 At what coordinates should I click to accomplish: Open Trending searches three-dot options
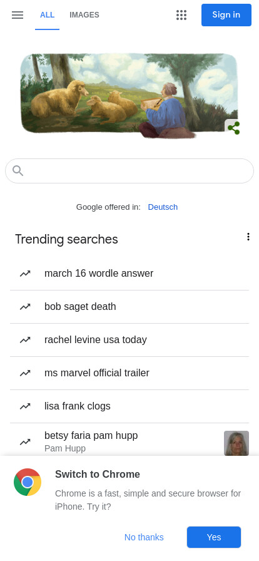[248, 237]
